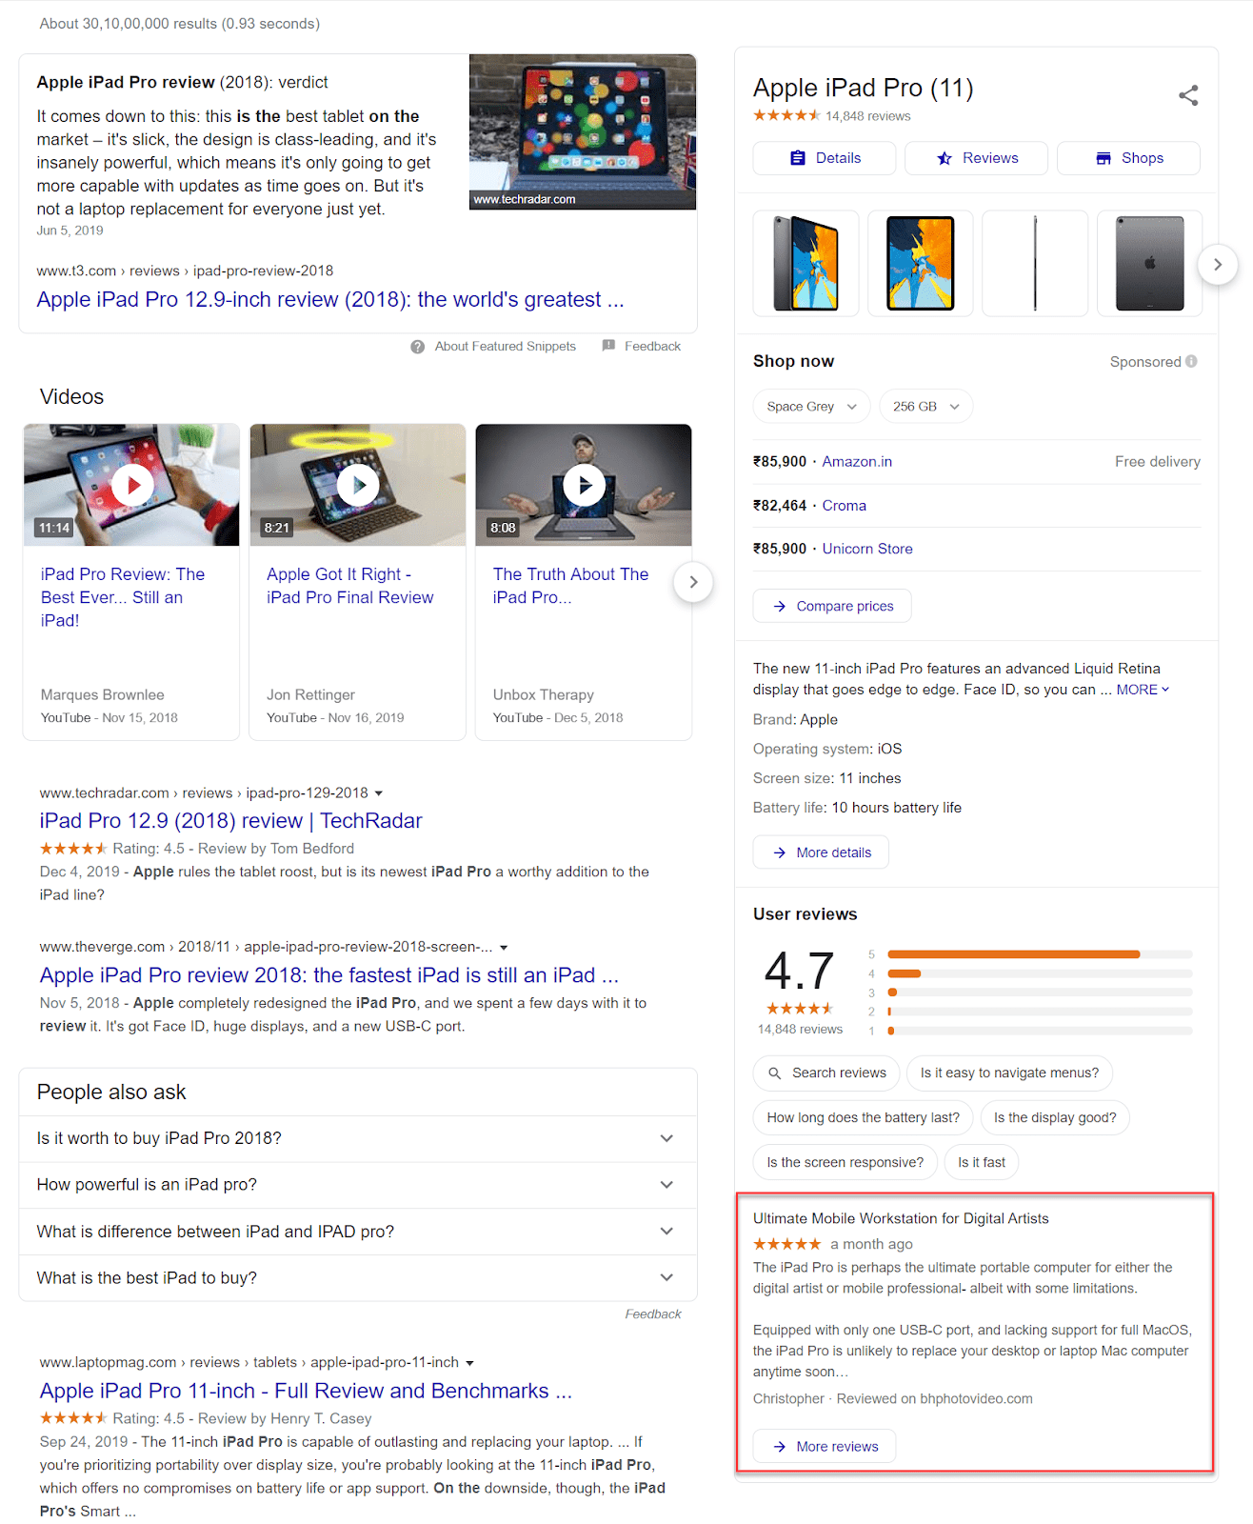This screenshot has height=1524, width=1253.
Task: Open the dropdown arrow next to laptopmag URL
Action: pyautogui.click(x=469, y=1364)
